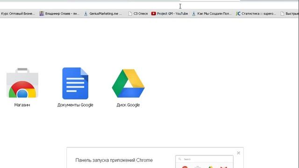Click the Как Мы Создали bookmark favicon
Viewport: 299px width, 168px height.
194,14
